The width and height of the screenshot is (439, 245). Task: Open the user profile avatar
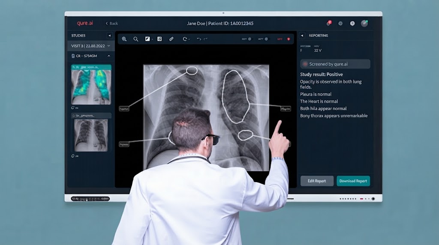pos(364,23)
